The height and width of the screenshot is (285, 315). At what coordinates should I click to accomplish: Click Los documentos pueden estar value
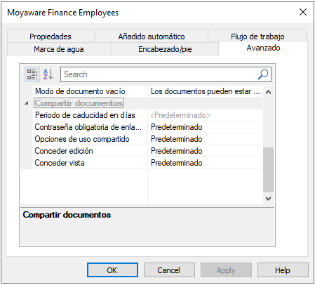click(x=205, y=91)
